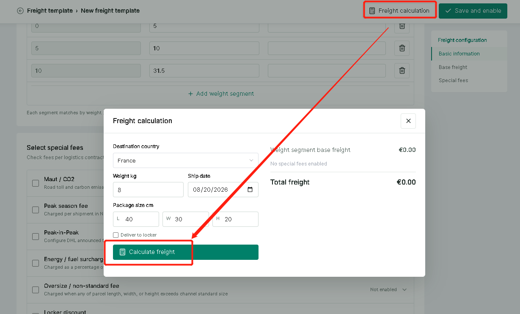Expand the Oversize fee Not enabled chevron

[x=404, y=290]
